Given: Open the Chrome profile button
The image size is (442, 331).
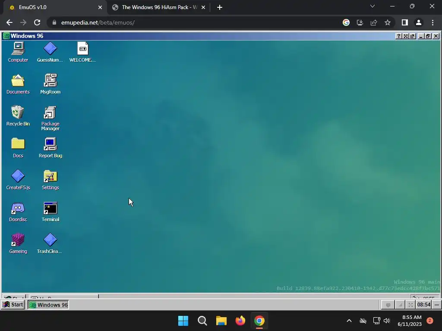Looking at the screenshot, I should 419,22.
